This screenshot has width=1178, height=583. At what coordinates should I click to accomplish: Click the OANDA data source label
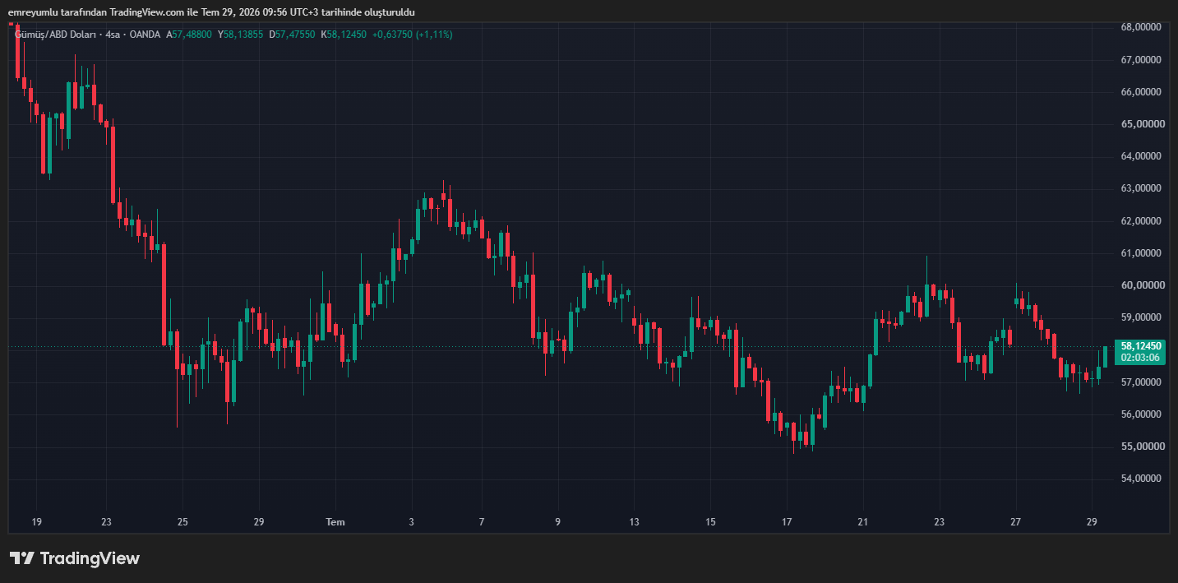point(145,35)
